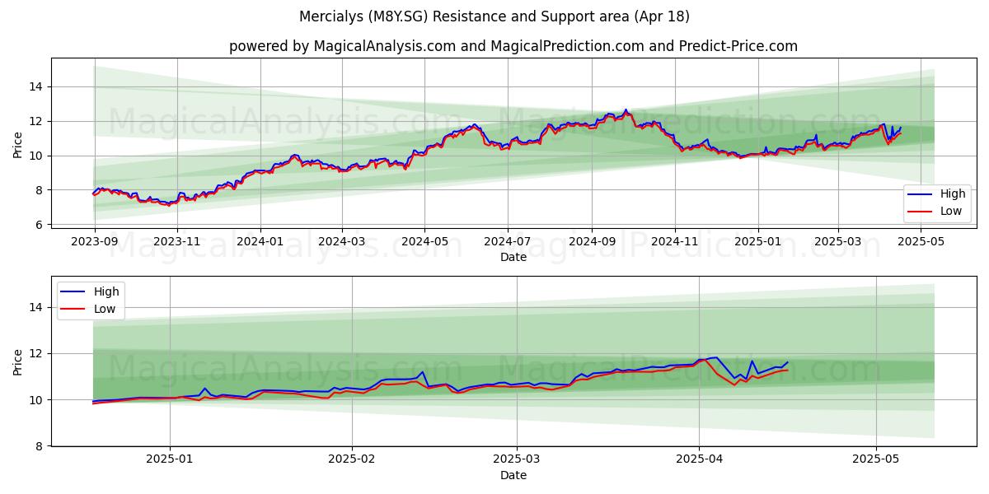This screenshot has width=989, height=494.
Task: Click the 2024-07 tick label
Action: tap(508, 241)
